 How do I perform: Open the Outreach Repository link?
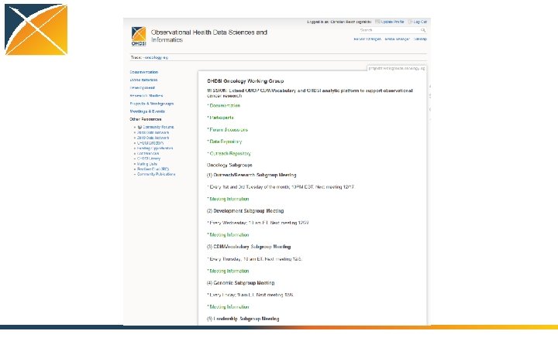click(x=230, y=153)
